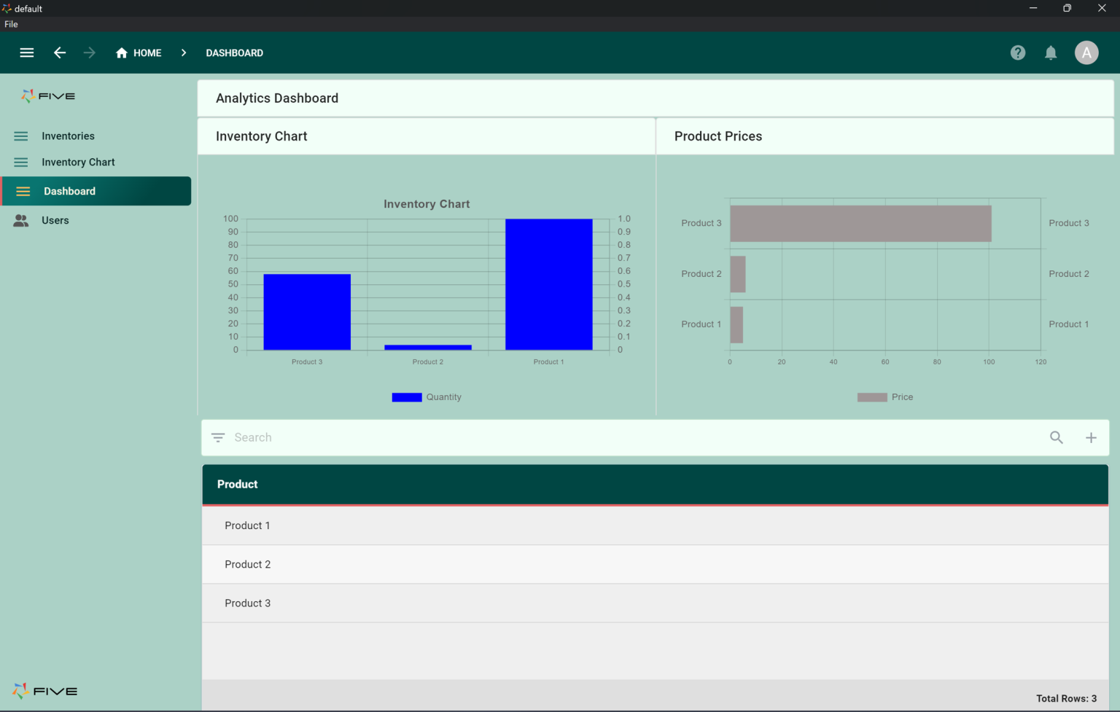This screenshot has width=1120, height=712.
Task: Add a new record with plus icon
Action: [1091, 437]
